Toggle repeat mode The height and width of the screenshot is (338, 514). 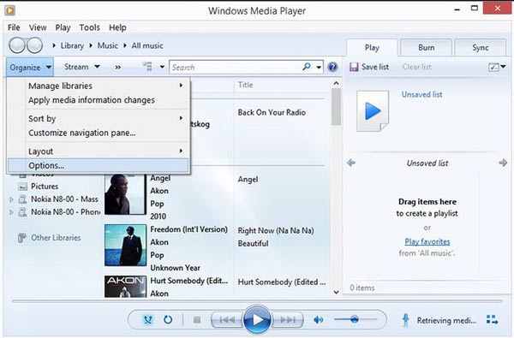[x=168, y=319]
